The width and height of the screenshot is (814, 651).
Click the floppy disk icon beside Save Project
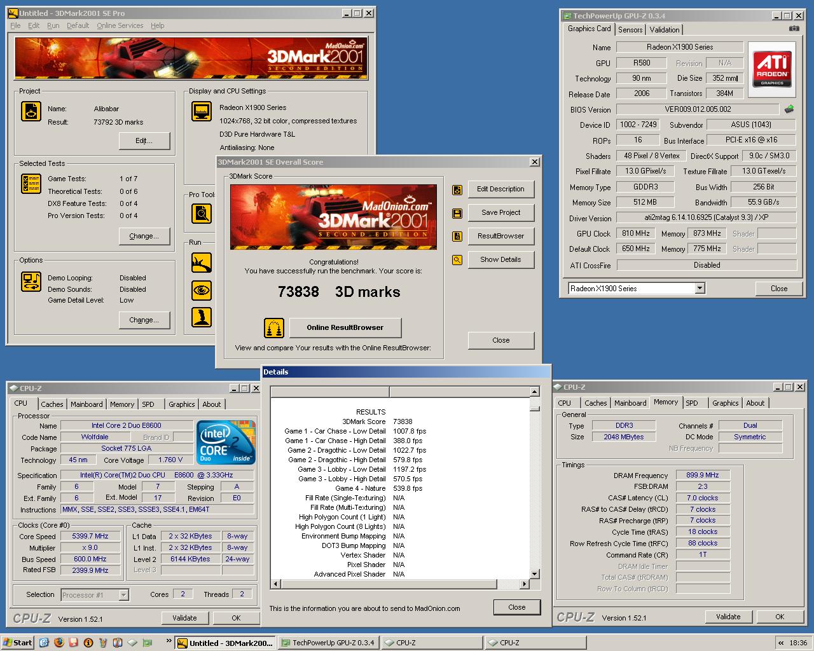tap(457, 213)
